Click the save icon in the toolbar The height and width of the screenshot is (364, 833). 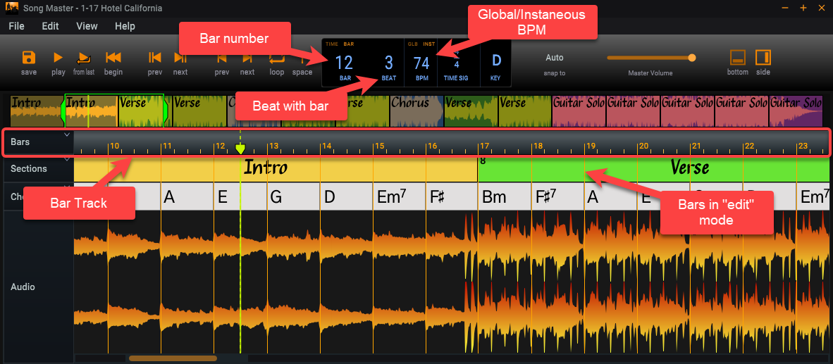pos(29,61)
